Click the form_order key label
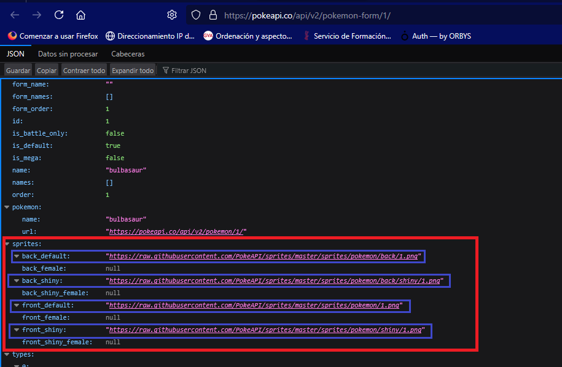This screenshot has height=367, width=562. [x=33, y=109]
